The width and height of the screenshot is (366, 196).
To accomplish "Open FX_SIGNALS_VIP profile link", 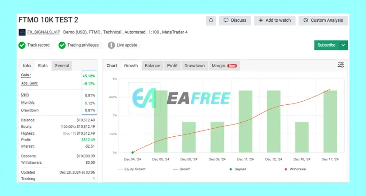I will coord(44,32).
